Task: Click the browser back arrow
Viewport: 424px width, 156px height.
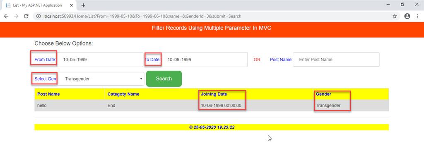Action: (x=6, y=16)
